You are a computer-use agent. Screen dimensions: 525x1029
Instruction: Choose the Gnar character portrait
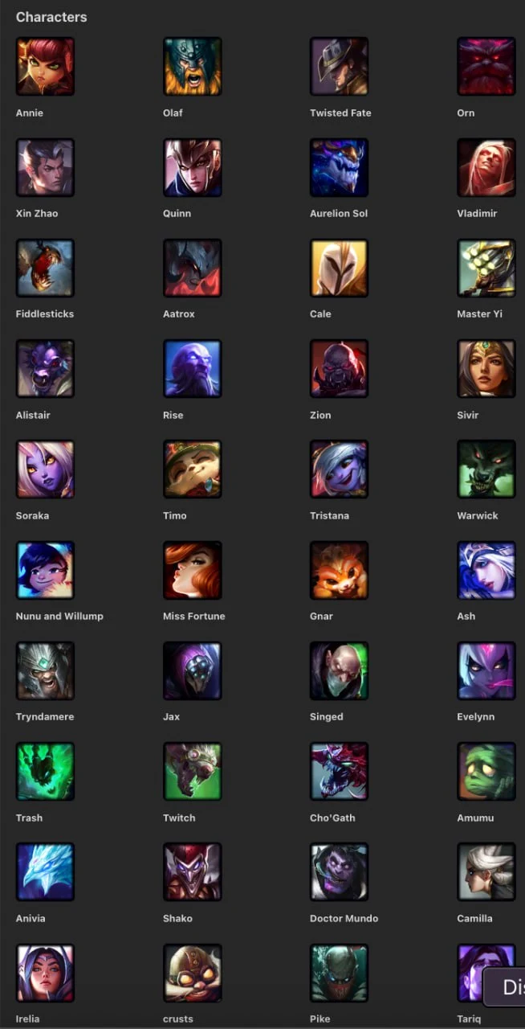point(339,570)
